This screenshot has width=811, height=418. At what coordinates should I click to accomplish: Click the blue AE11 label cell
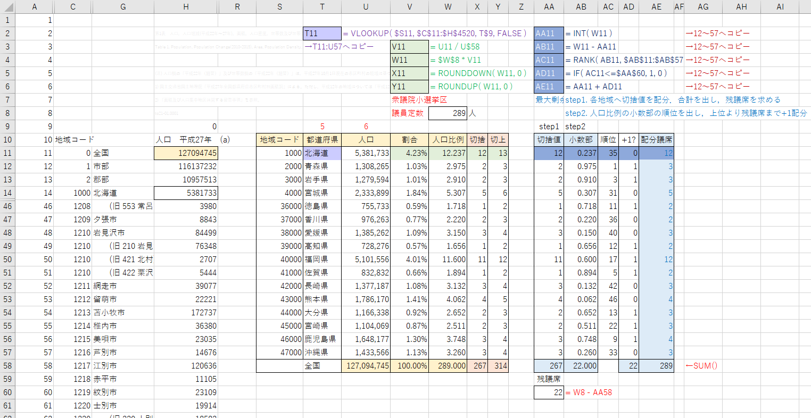(549, 87)
